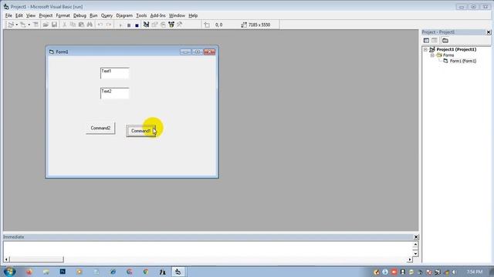Viewport: 494px width, 277px height.
Task: Click Immediate window scroll down arrow
Action: click(x=415, y=253)
